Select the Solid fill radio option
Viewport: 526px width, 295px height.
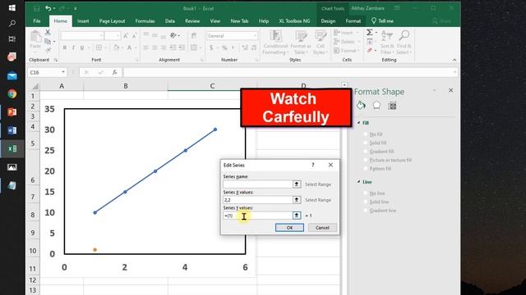(375, 143)
